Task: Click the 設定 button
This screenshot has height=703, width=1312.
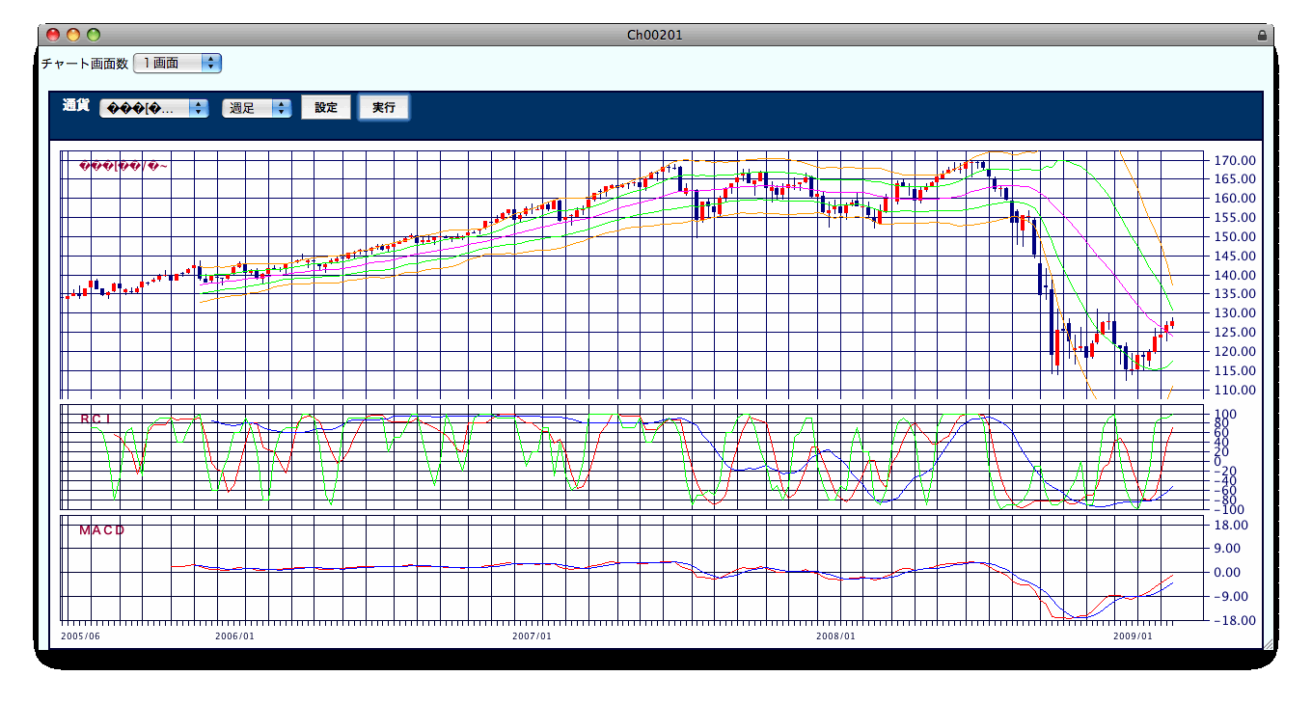Action: point(326,107)
